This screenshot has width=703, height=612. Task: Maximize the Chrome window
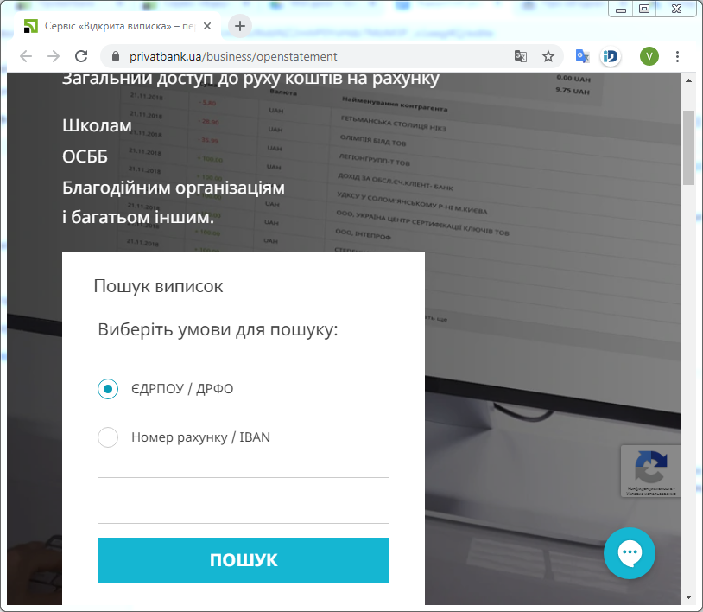point(644,9)
